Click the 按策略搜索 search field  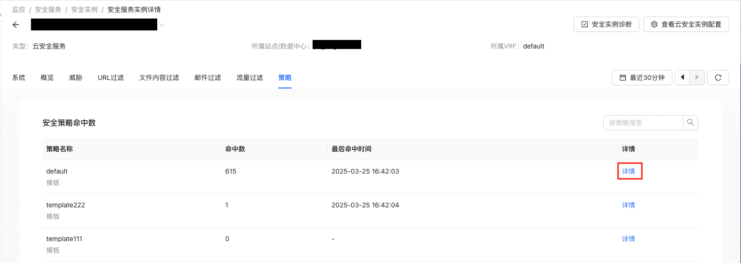click(x=643, y=123)
